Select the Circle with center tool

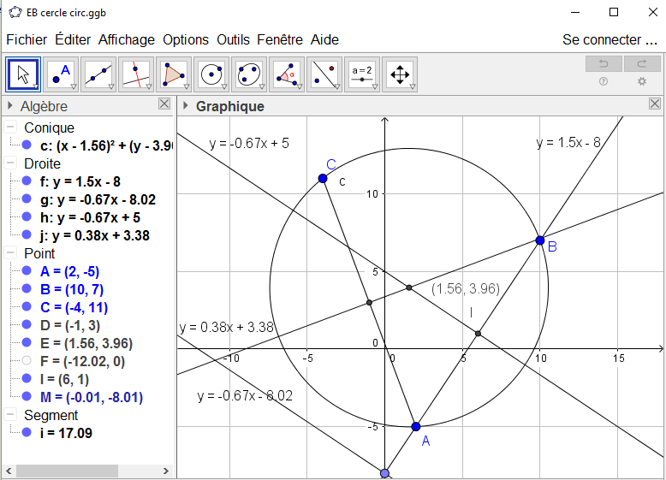[211, 74]
